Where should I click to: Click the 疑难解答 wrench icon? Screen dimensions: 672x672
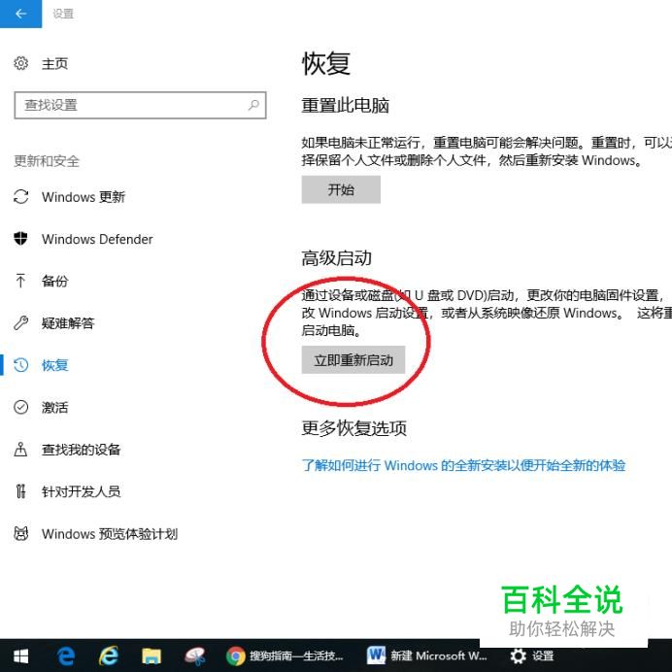pos(20,322)
